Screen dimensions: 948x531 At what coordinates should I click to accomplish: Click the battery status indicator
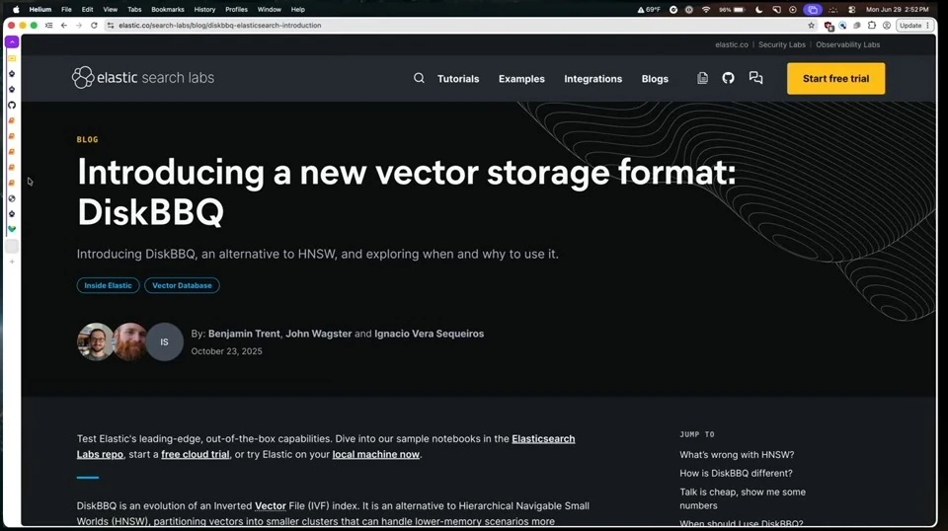point(732,9)
